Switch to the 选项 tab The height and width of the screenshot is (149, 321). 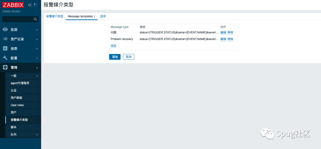coord(103,16)
